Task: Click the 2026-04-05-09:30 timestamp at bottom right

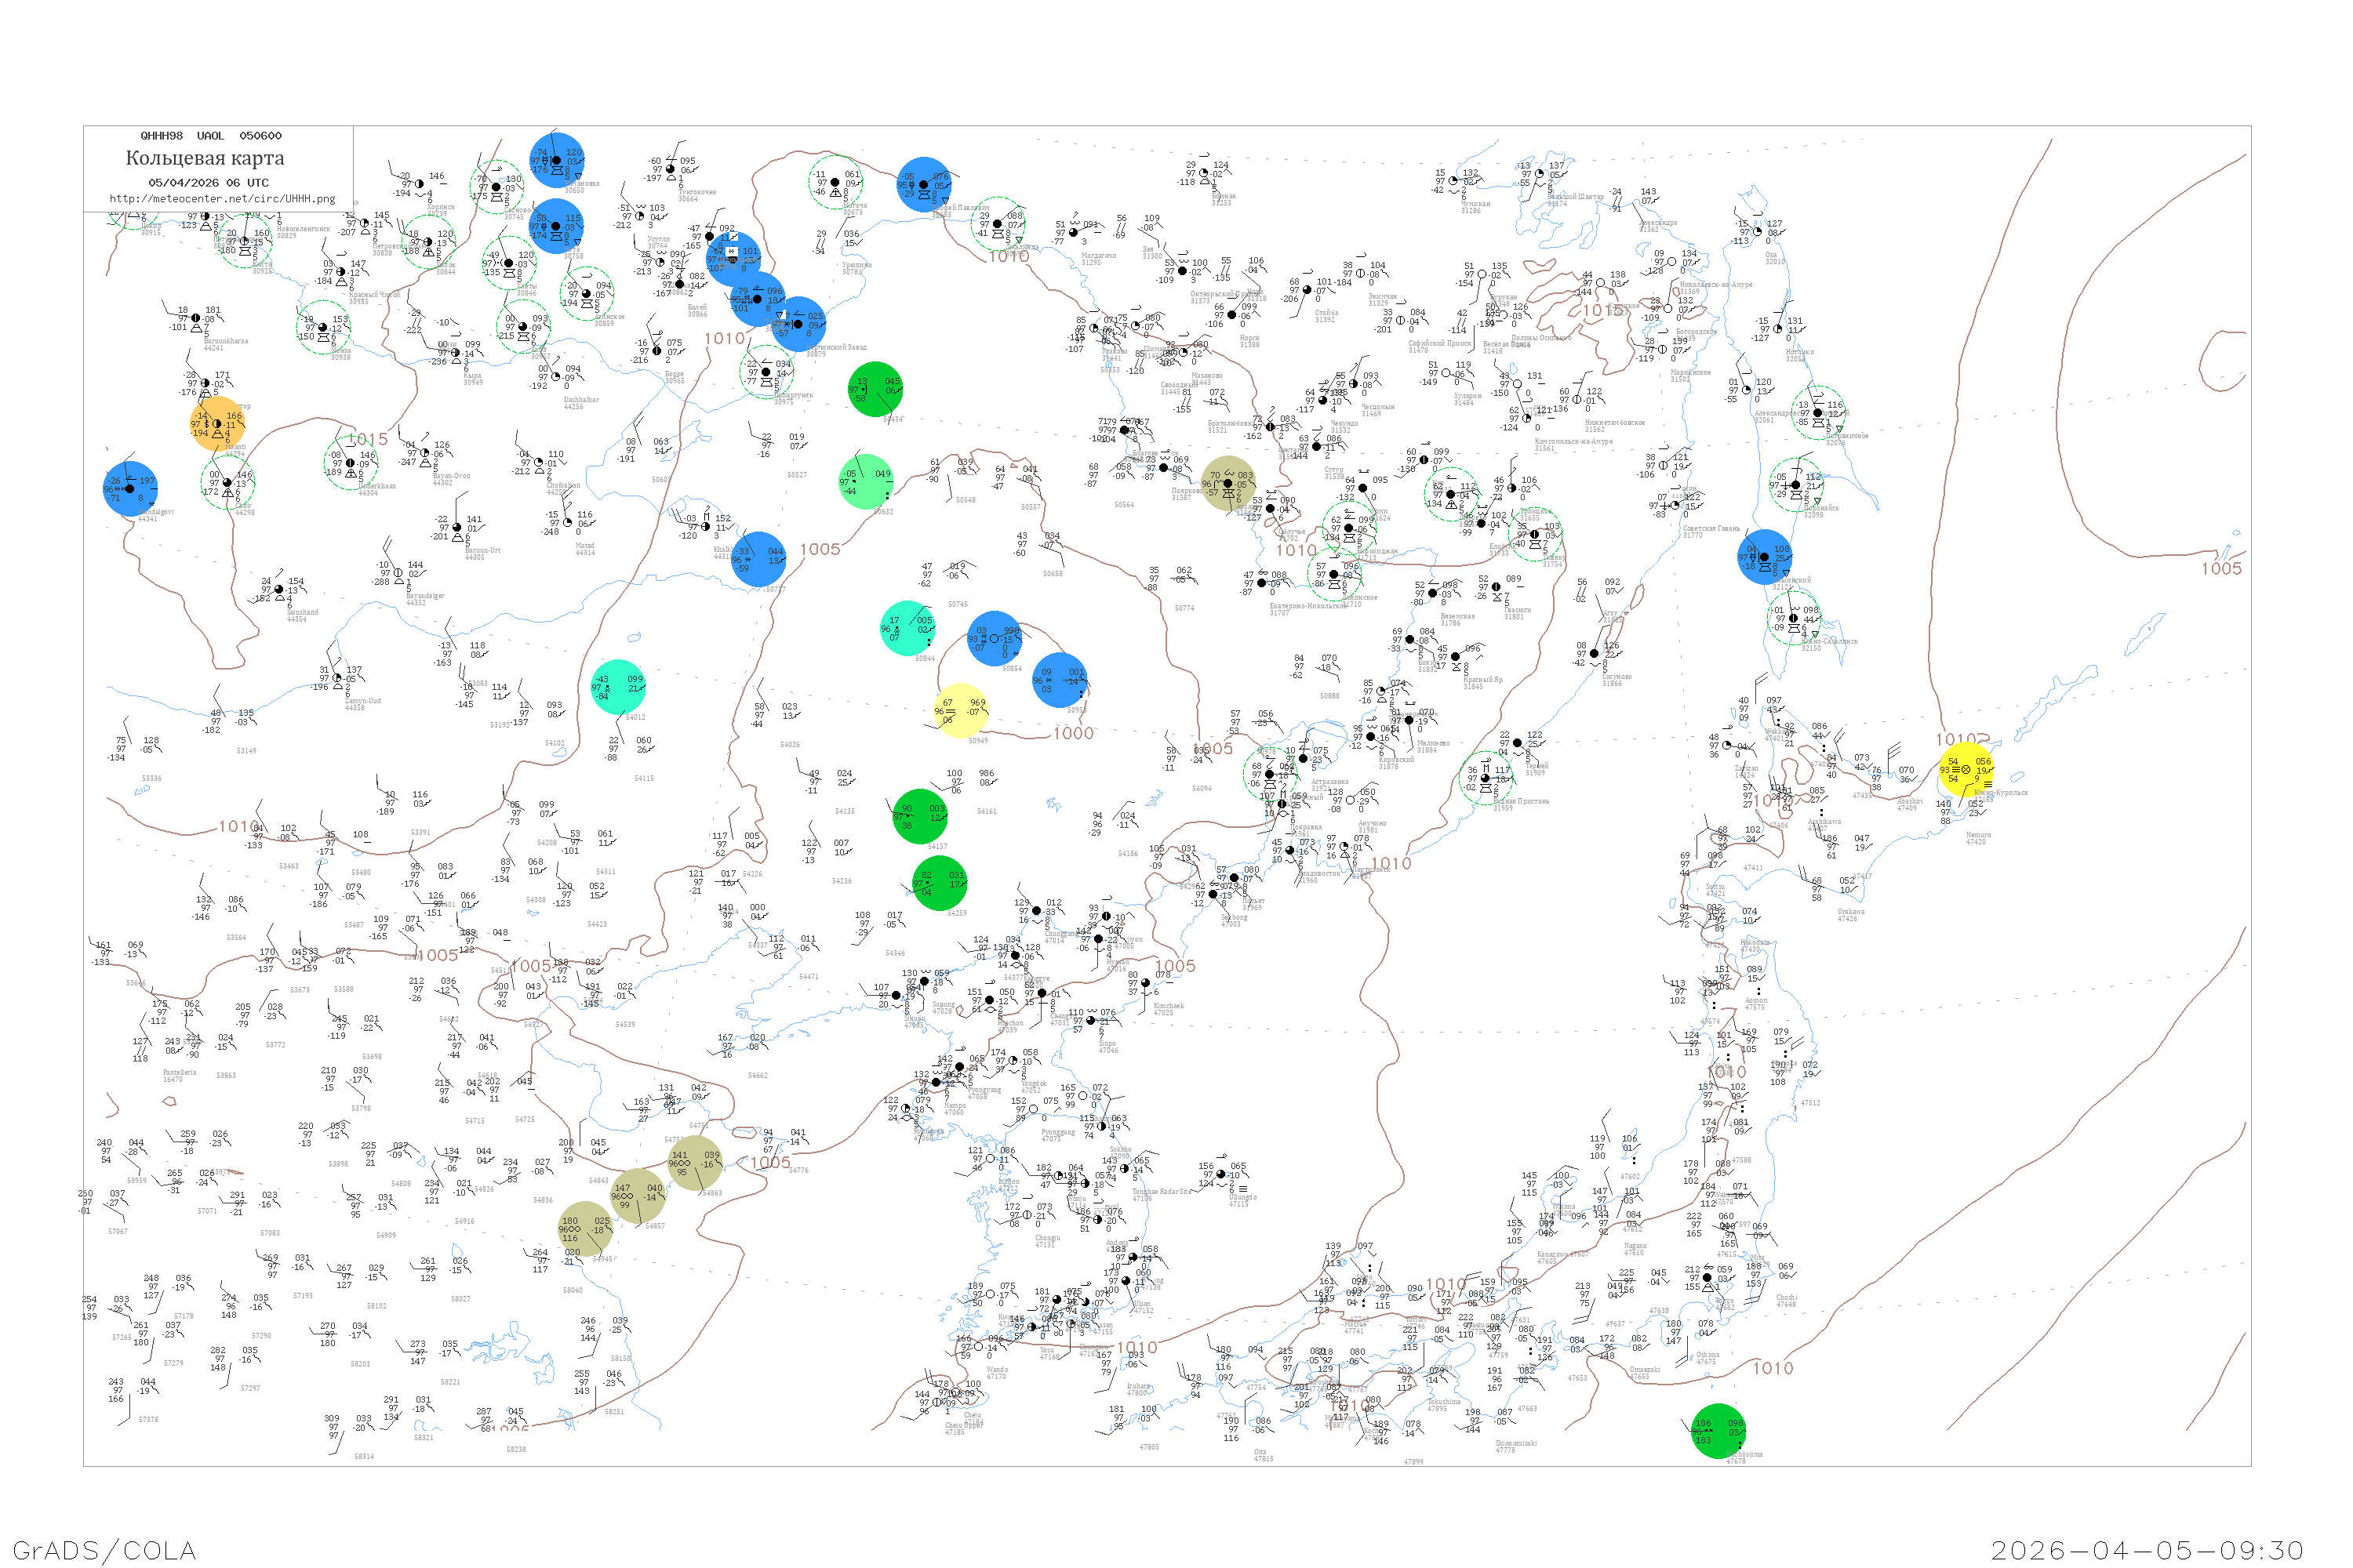Action: click(x=2147, y=1550)
